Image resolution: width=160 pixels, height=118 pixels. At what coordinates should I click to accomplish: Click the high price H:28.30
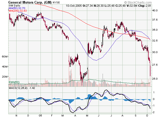[x=99, y=6]
